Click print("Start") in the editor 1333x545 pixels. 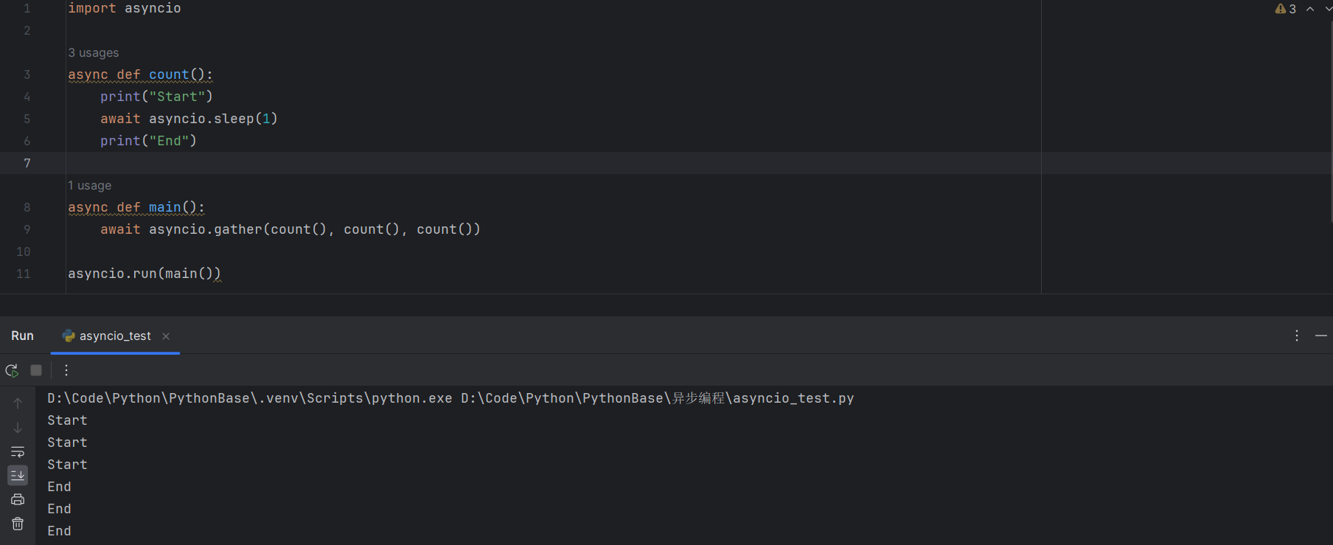click(156, 97)
